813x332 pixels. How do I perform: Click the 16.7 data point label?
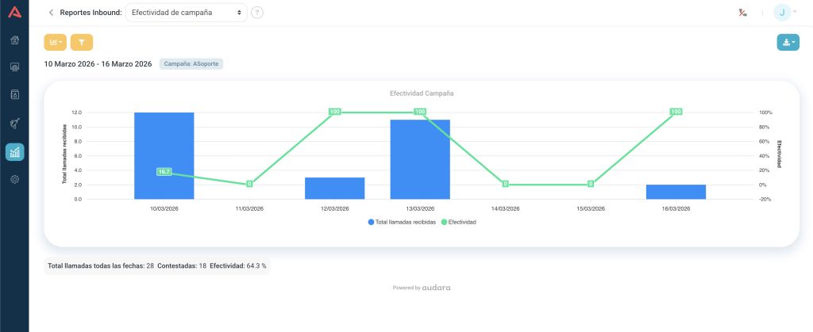point(164,171)
